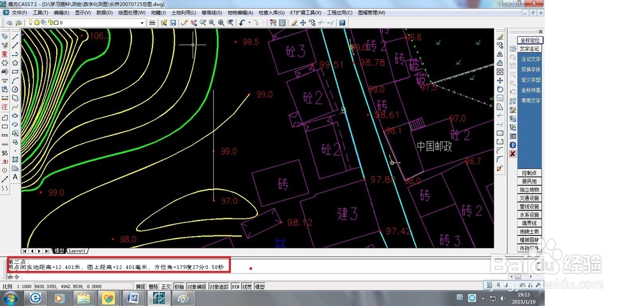Click the save floppy disk icon
Screen dimensions: 638x306
click(x=173, y=23)
